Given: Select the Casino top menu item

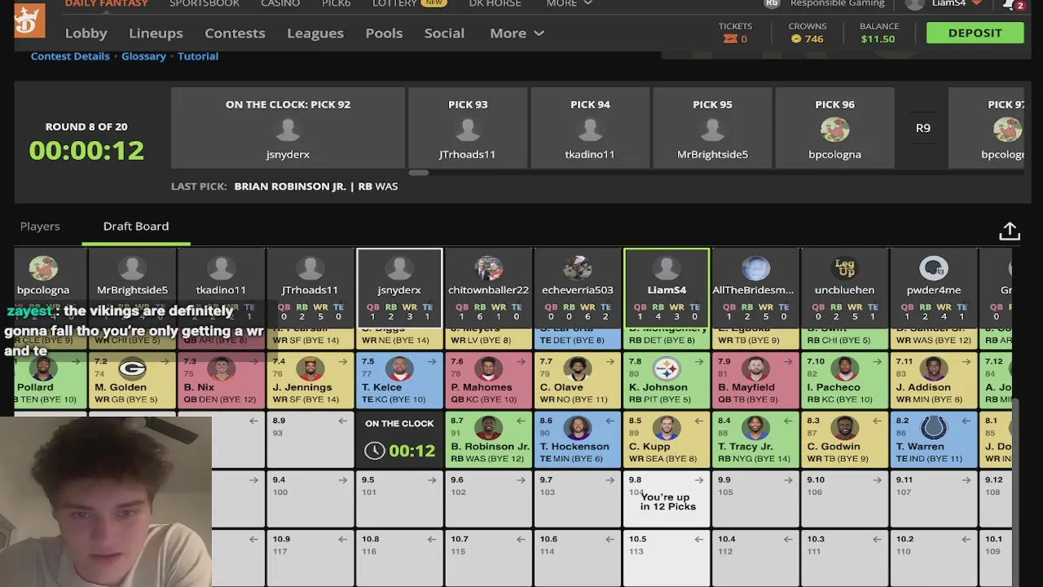Looking at the screenshot, I should (280, 4).
